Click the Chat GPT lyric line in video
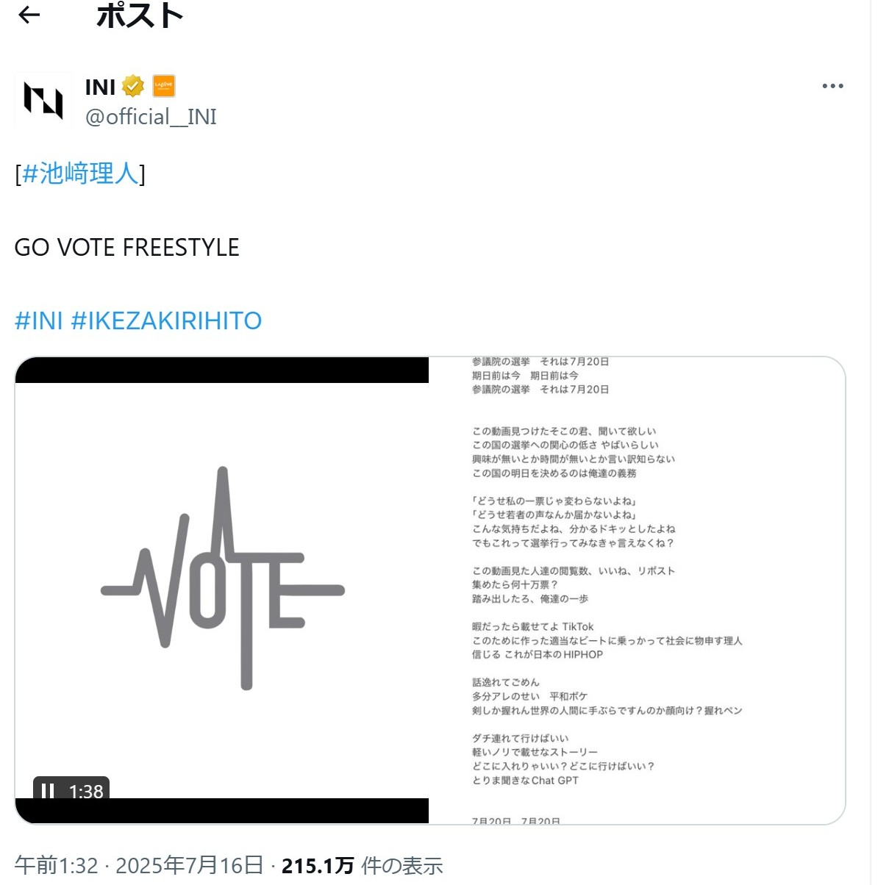 pos(525,781)
